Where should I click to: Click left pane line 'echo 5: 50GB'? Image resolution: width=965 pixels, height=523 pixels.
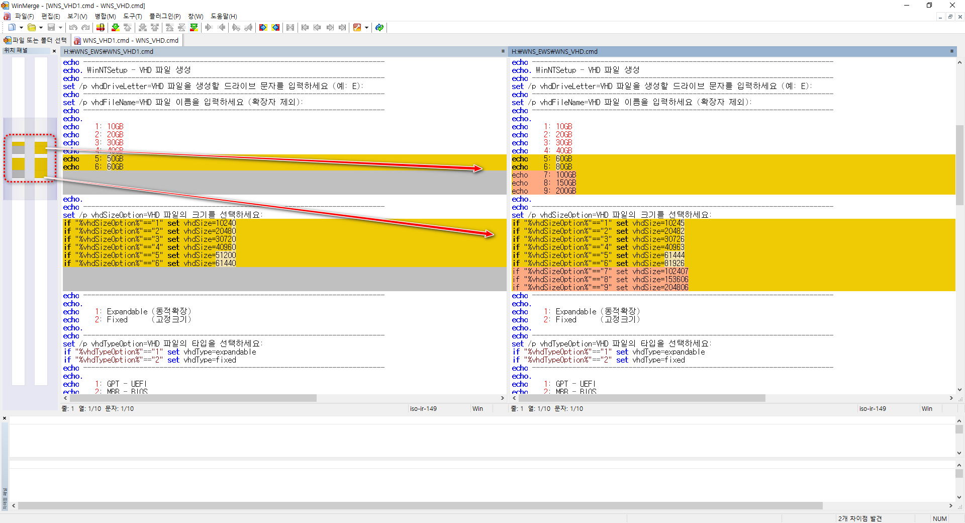click(284, 159)
